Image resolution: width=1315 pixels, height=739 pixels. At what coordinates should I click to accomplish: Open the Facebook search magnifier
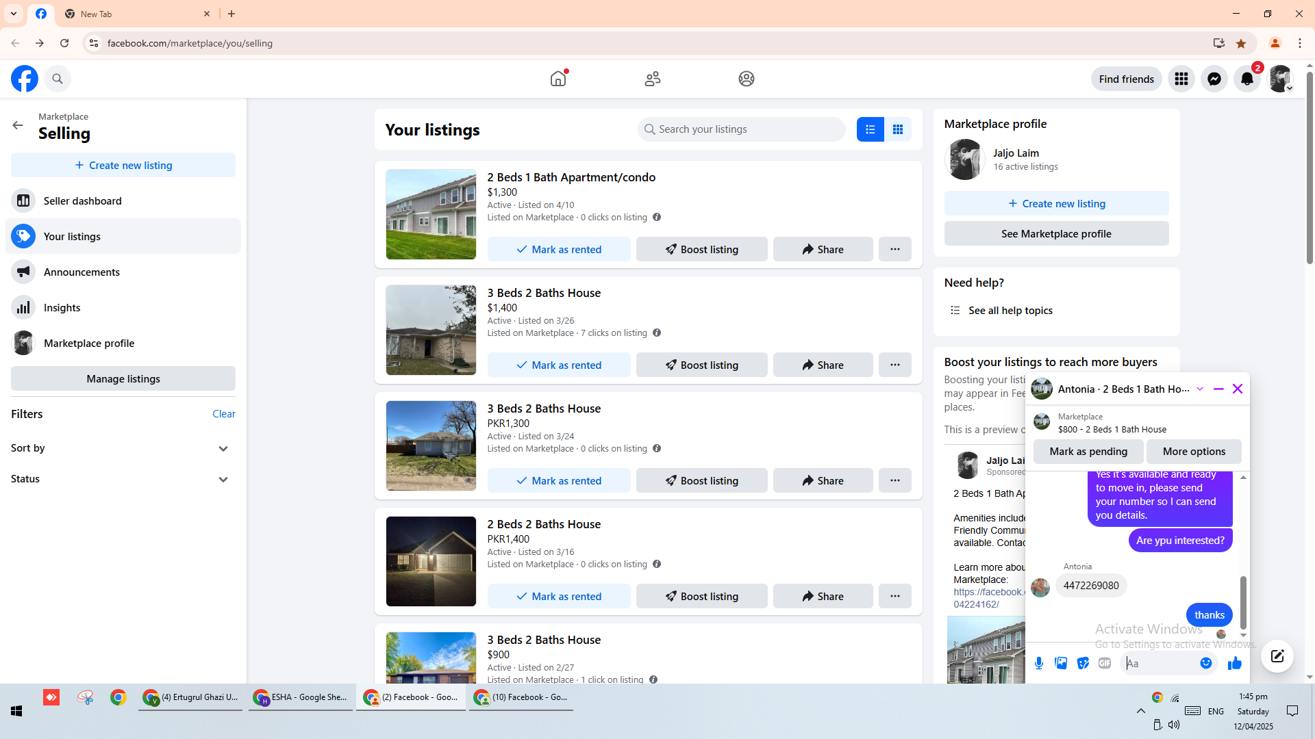coord(58,79)
